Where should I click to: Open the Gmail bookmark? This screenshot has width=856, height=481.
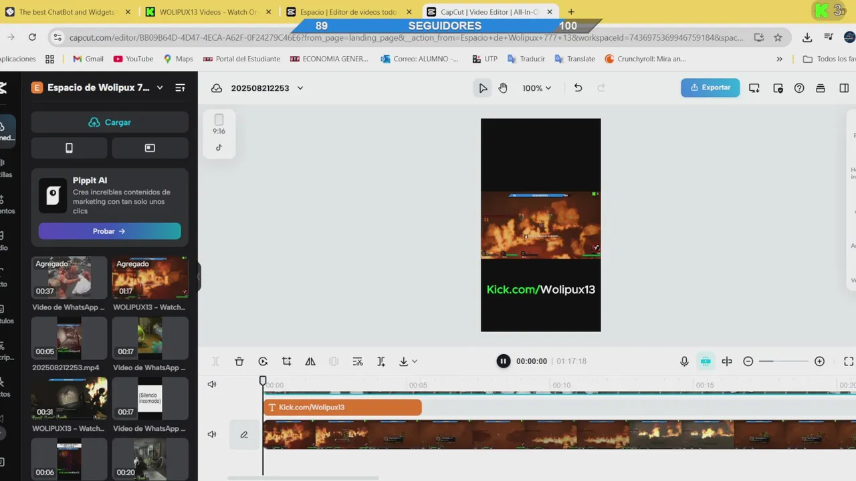(88, 59)
